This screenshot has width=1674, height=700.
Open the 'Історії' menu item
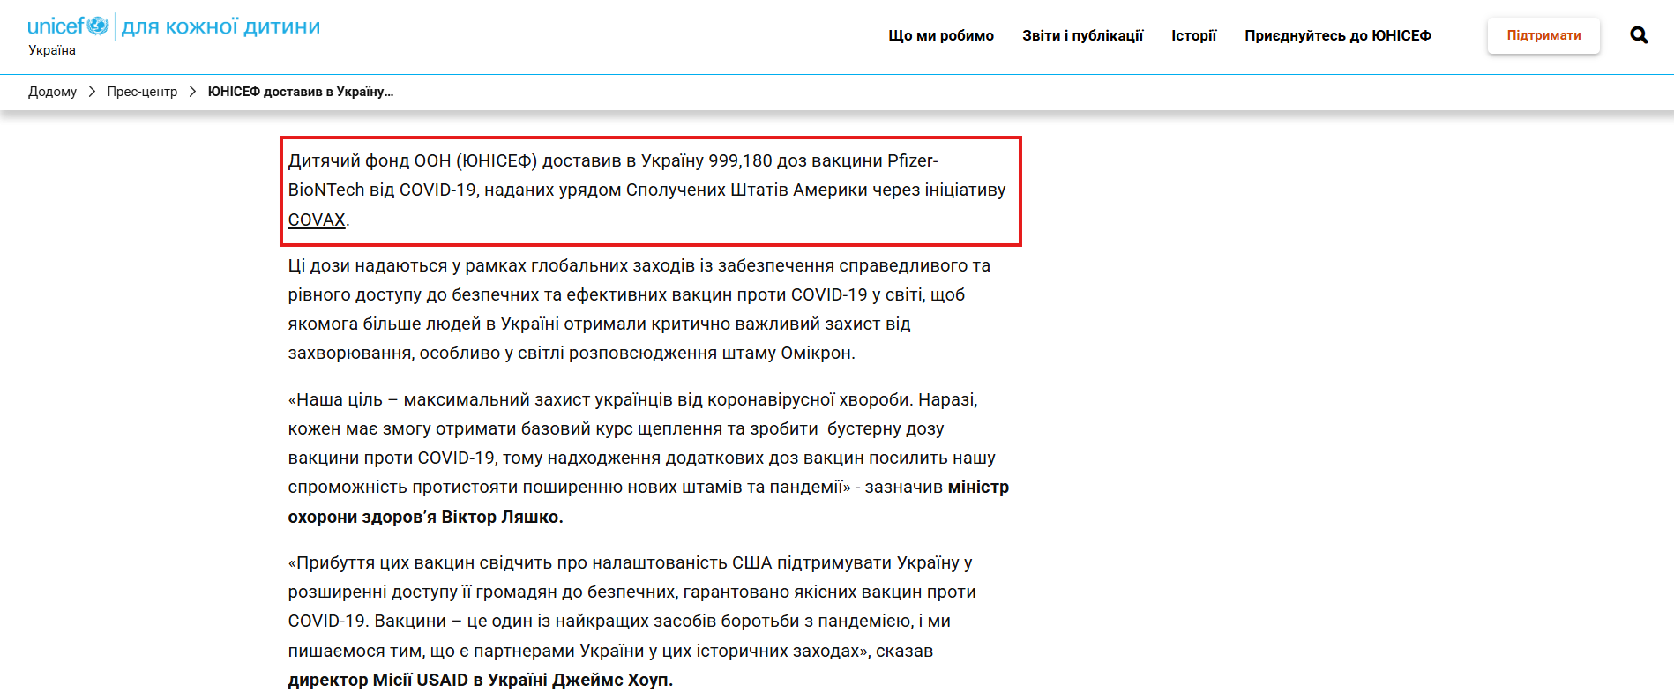[1193, 35]
